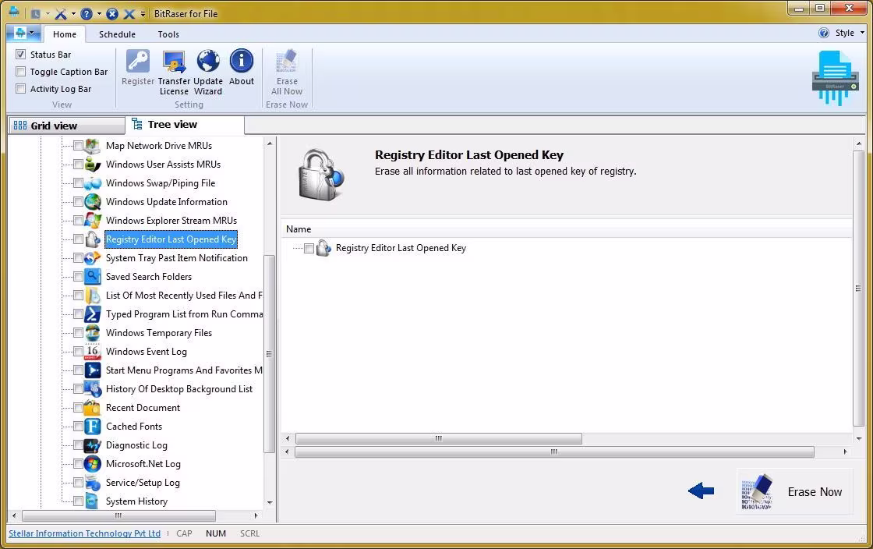This screenshot has width=873, height=549.
Task: Click the Windows Event Log calendar icon
Action: point(93,352)
